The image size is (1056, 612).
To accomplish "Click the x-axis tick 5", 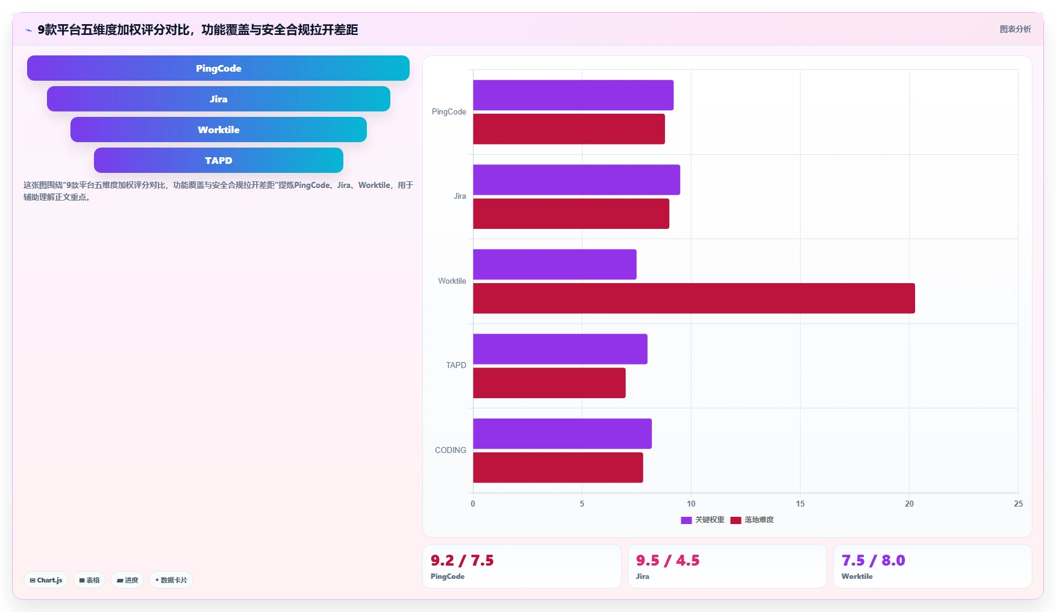I will (x=582, y=504).
